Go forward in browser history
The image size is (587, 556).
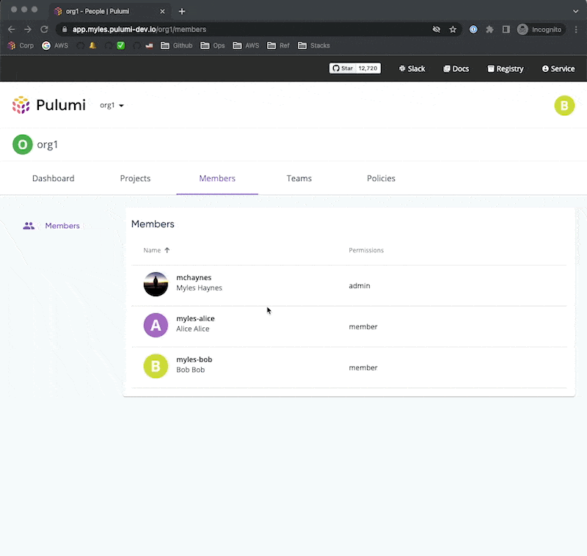[28, 29]
